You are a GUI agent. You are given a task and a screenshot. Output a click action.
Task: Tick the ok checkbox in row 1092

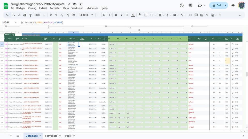click(x=232, y=48)
